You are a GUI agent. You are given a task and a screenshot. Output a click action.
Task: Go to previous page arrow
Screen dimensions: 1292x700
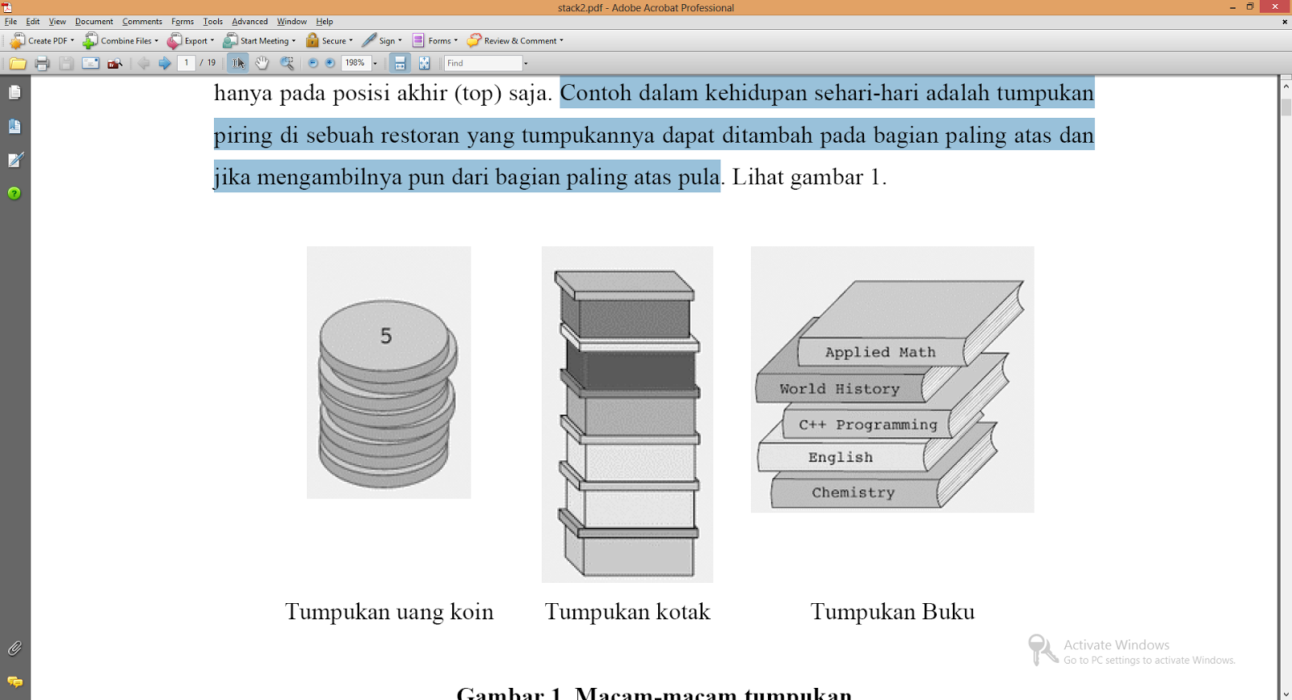[x=144, y=63]
